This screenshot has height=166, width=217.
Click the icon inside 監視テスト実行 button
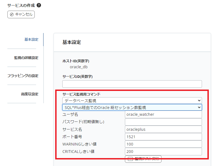(130, 159)
